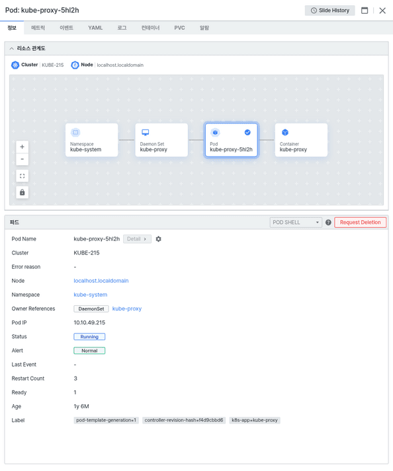Click the blue checkmark on the Pod card
Image resolution: width=393 pixels, height=471 pixels.
[247, 132]
